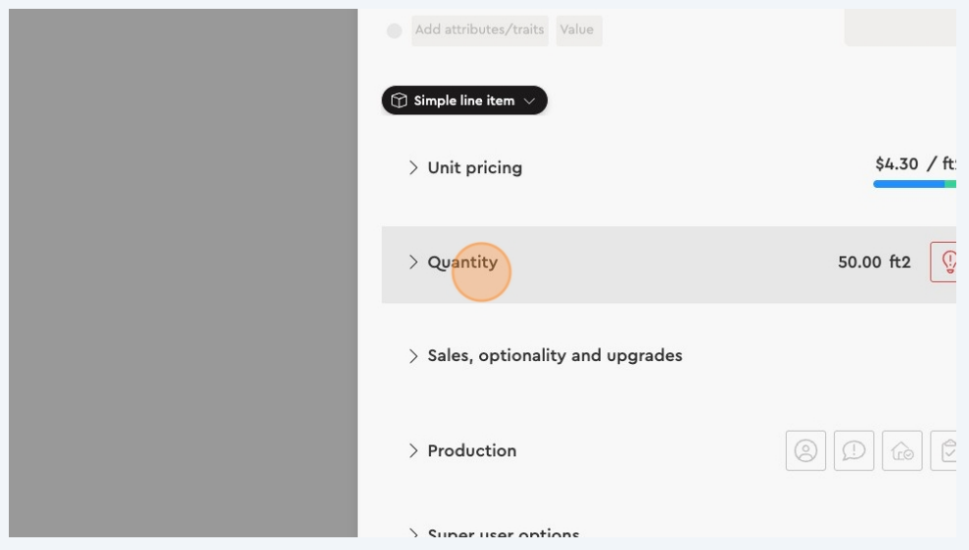Click the 50.00 ft2 quantity value
969x550 pixels.
tap(874, 262)
